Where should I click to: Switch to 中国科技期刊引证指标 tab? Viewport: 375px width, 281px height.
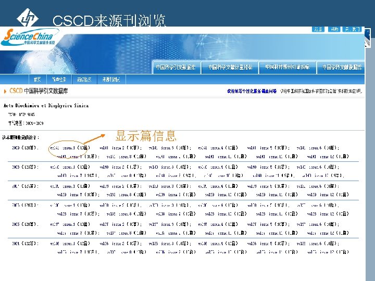287,67
